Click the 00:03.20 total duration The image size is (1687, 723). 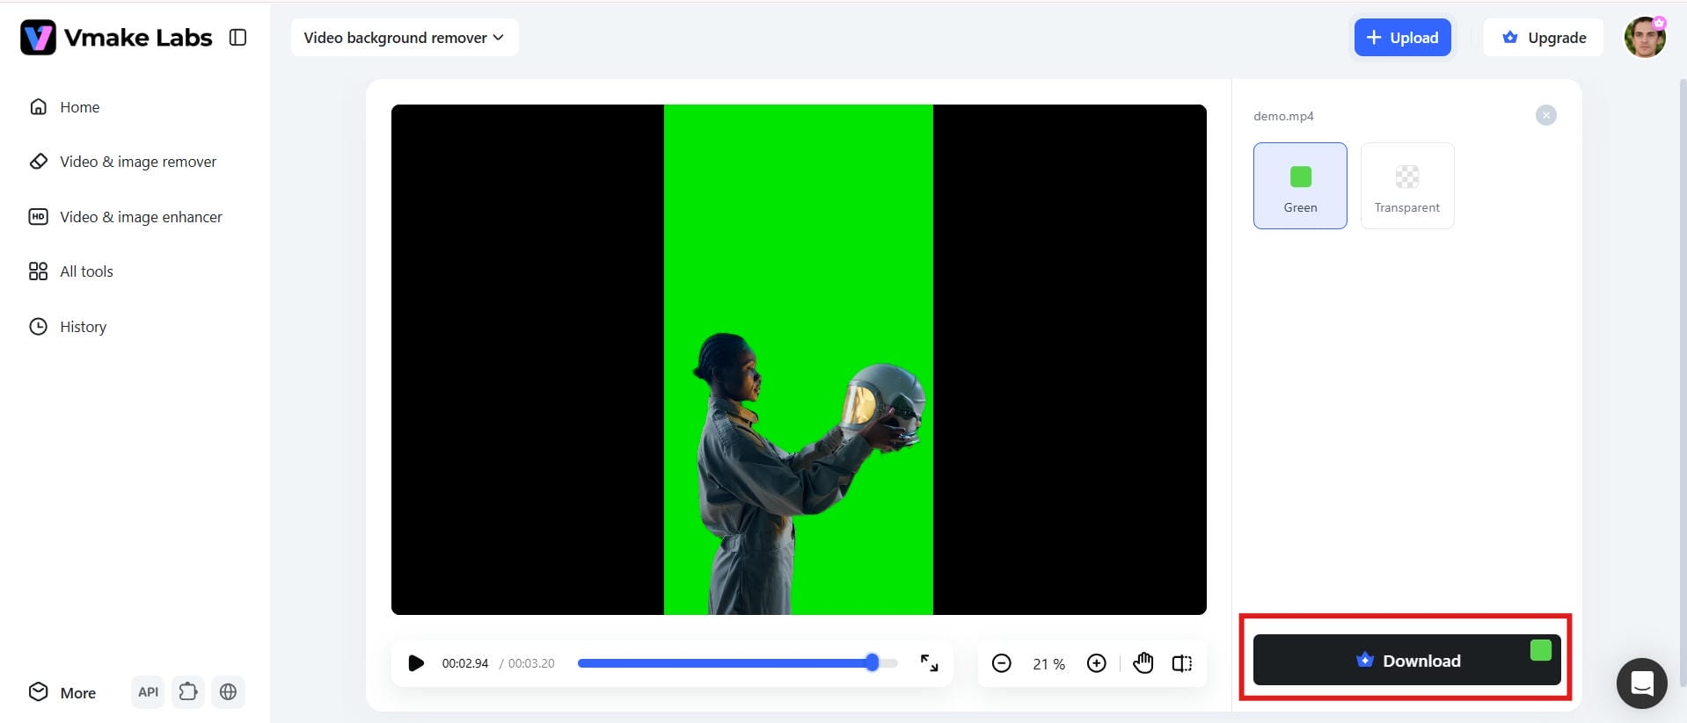[x=531, y=663]
